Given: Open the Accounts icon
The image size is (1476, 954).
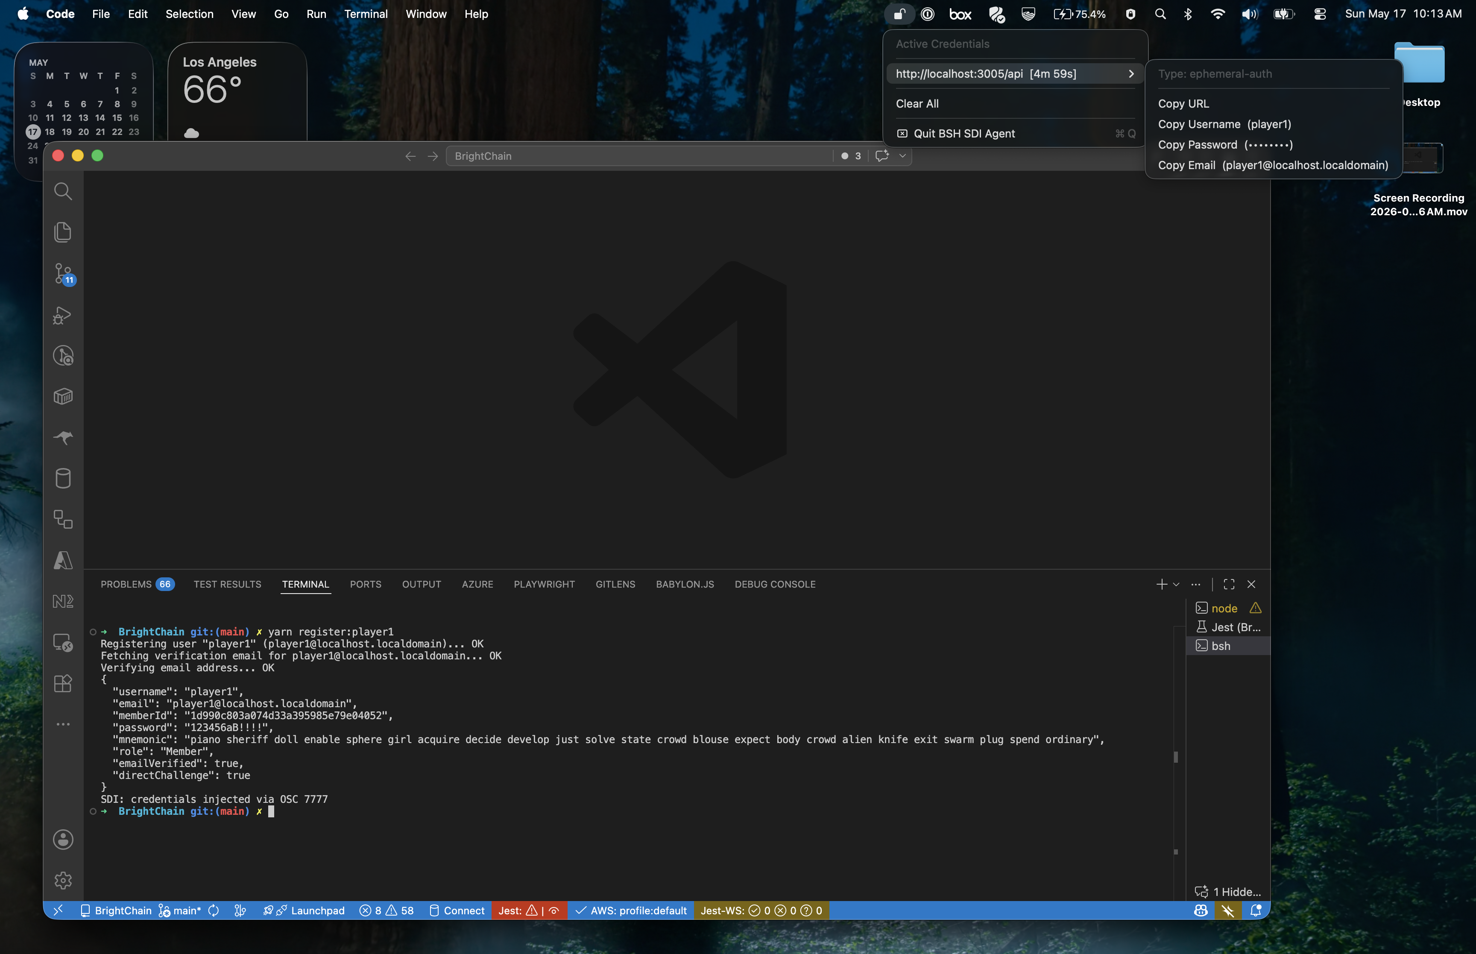Looking at the screenshot, I should 62,840.
